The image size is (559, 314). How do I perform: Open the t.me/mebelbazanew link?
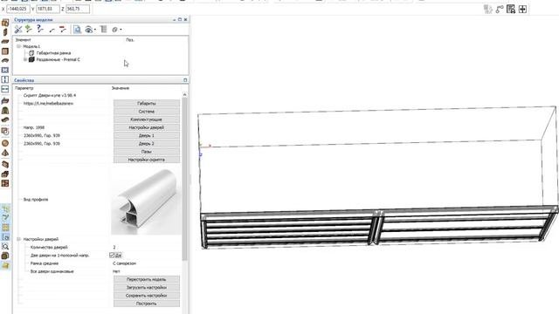point(49,103)
